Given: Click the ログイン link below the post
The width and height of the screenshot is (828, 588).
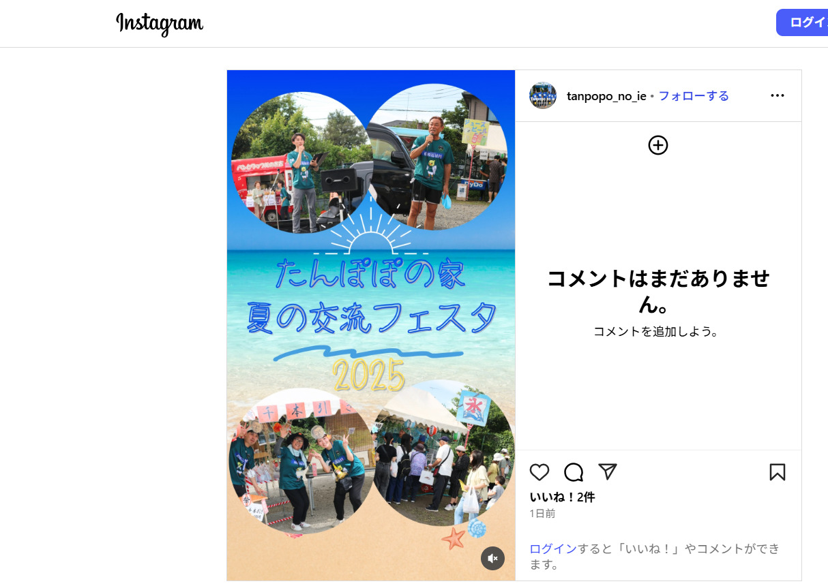Looking at the screenshot, I should 553,548.
